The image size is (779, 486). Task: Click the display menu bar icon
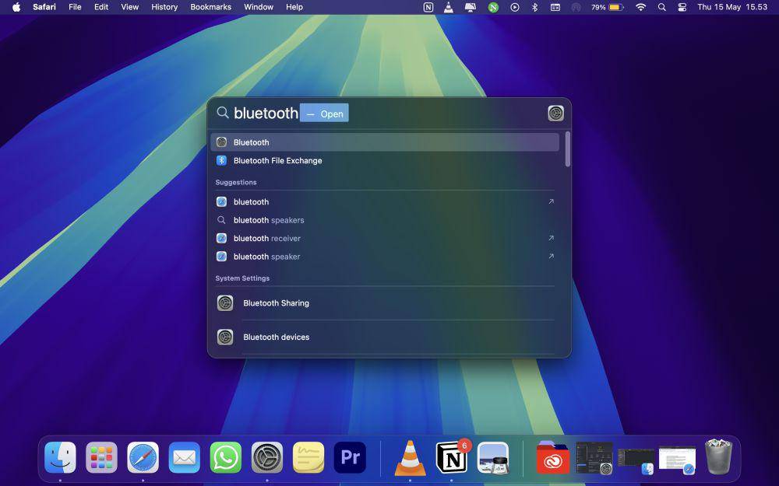(471, 8)
